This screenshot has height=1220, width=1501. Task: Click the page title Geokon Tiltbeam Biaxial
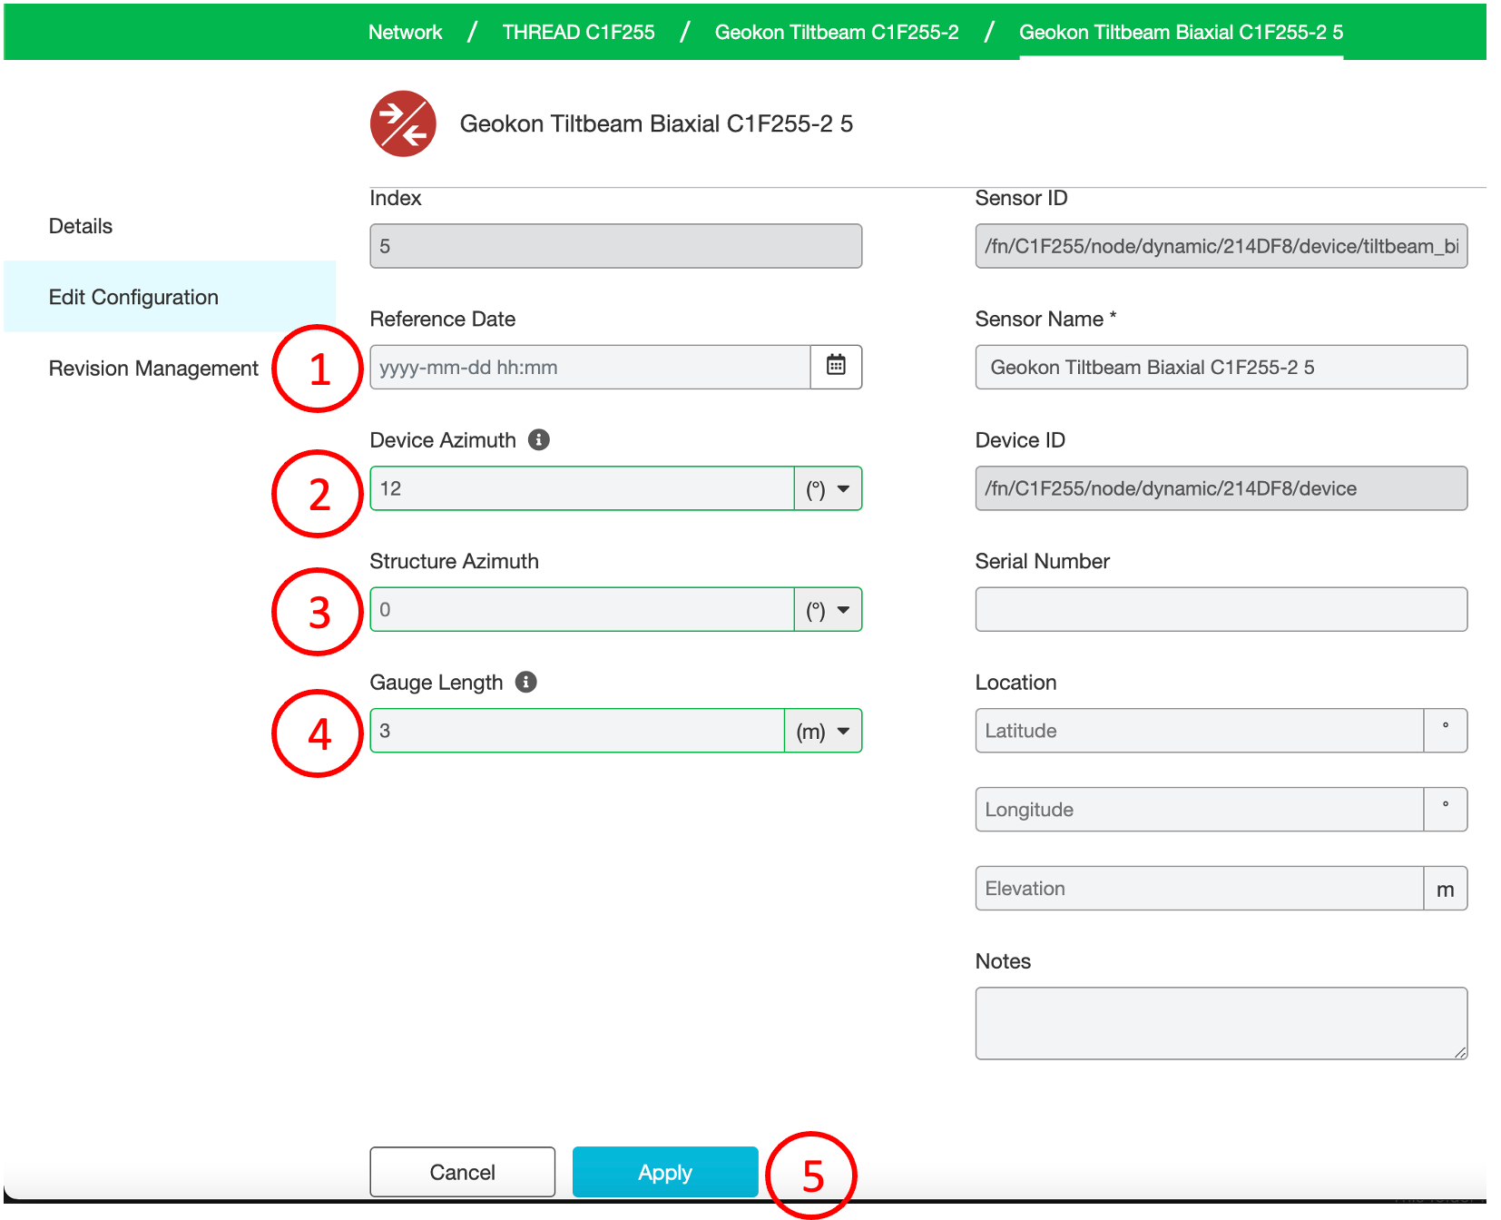click(x=656, y=123)
